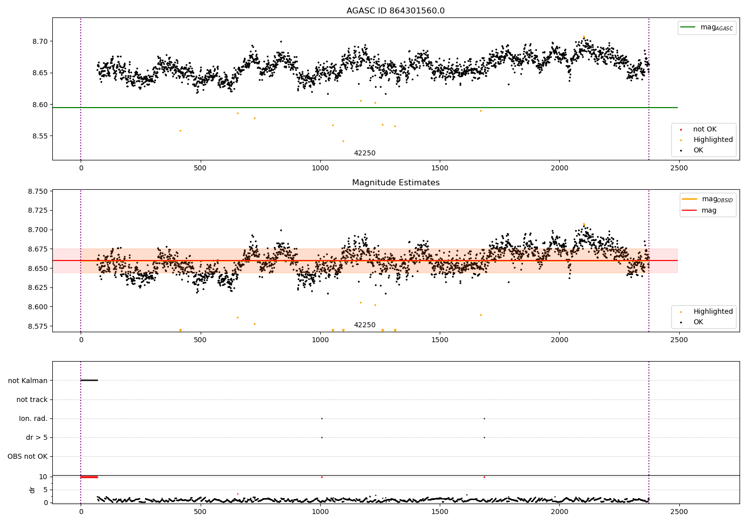Click the '42250' label in the top plot
This screenshot has width=747, height=523.
pyautogui.click(x=365, y=153)
